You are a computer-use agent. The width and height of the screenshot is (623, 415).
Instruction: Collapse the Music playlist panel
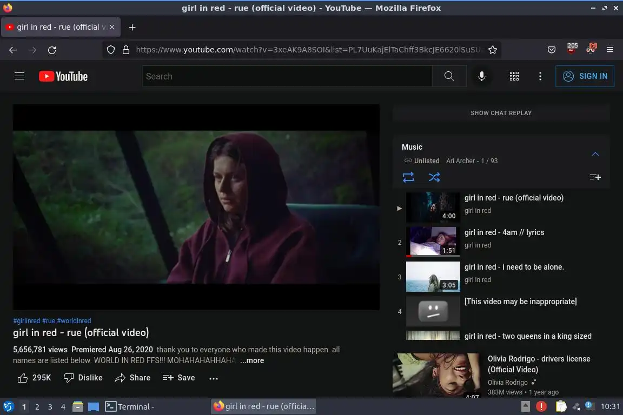point(595,153)
